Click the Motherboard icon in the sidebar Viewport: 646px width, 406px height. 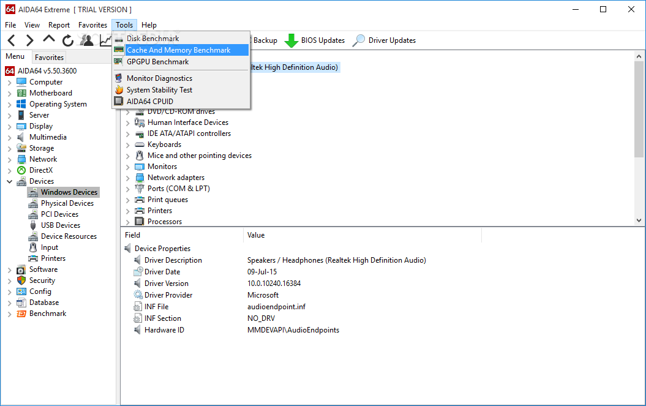[x=21, y=93]
